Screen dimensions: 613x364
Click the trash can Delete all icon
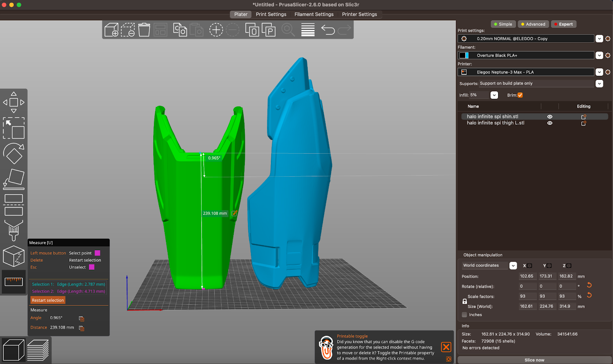[144, 30]
